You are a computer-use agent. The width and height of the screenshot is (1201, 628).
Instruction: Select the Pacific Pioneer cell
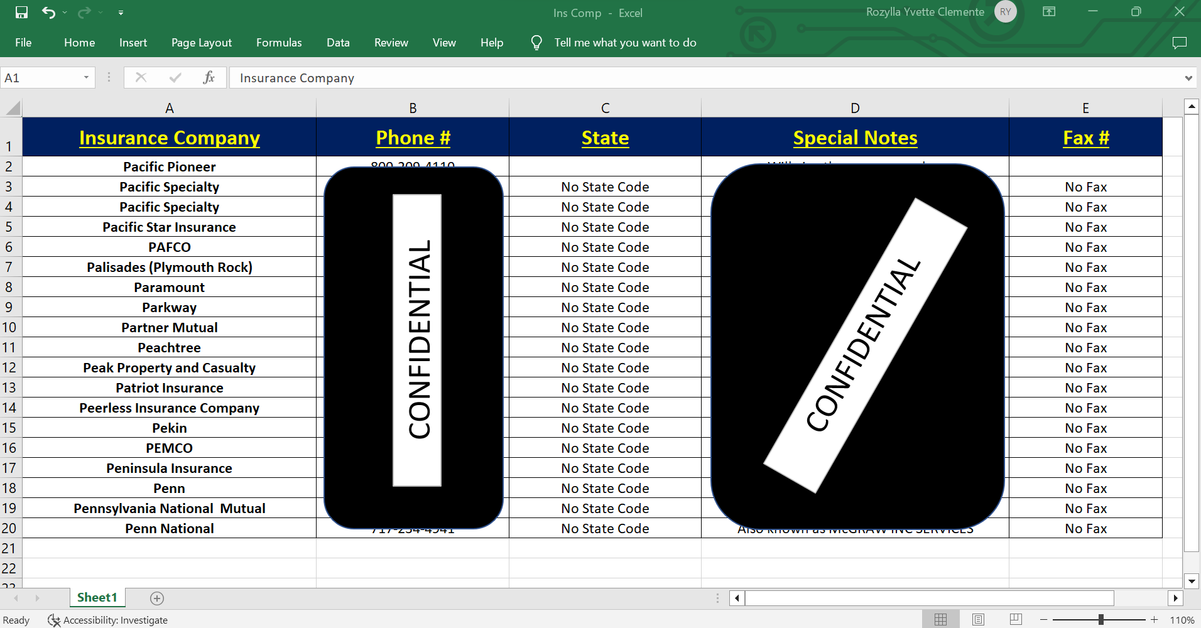pos(170,166)
